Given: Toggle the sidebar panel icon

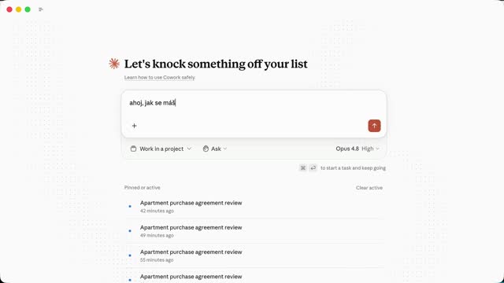Looking at the screenshot, I should [x=41, y=9].
